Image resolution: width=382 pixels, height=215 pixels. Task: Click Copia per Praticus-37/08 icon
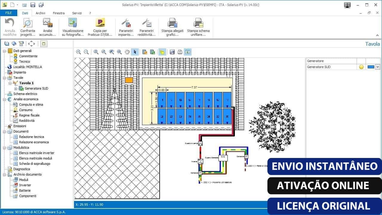[x=100, y=23]
